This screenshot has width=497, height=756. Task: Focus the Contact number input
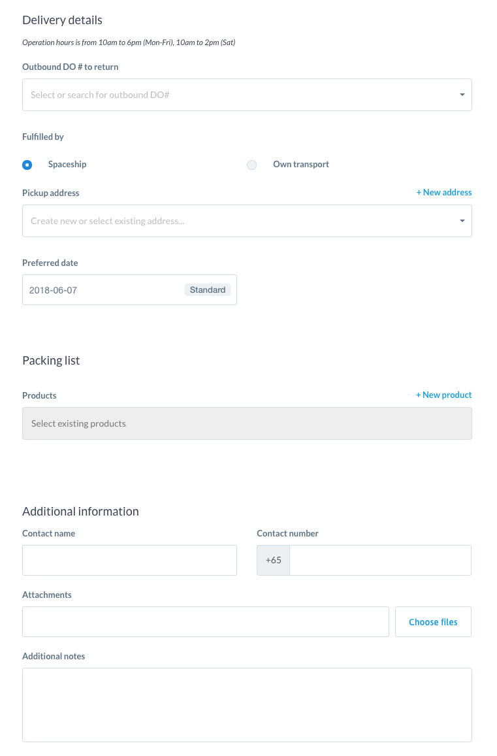pyautogui.click(x=380, y=561)
